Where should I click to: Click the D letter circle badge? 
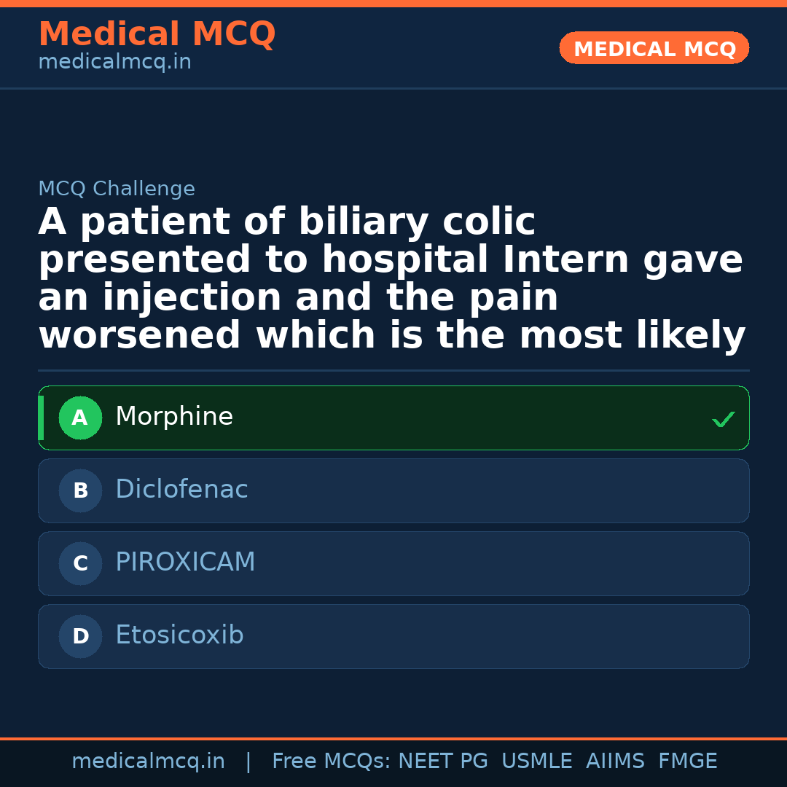coord(80,637)
